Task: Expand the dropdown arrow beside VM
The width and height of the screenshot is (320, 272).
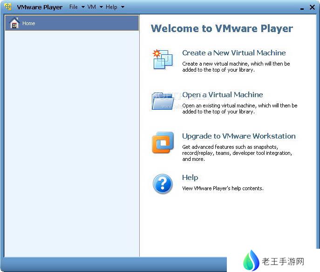Action: pos(101,7)
